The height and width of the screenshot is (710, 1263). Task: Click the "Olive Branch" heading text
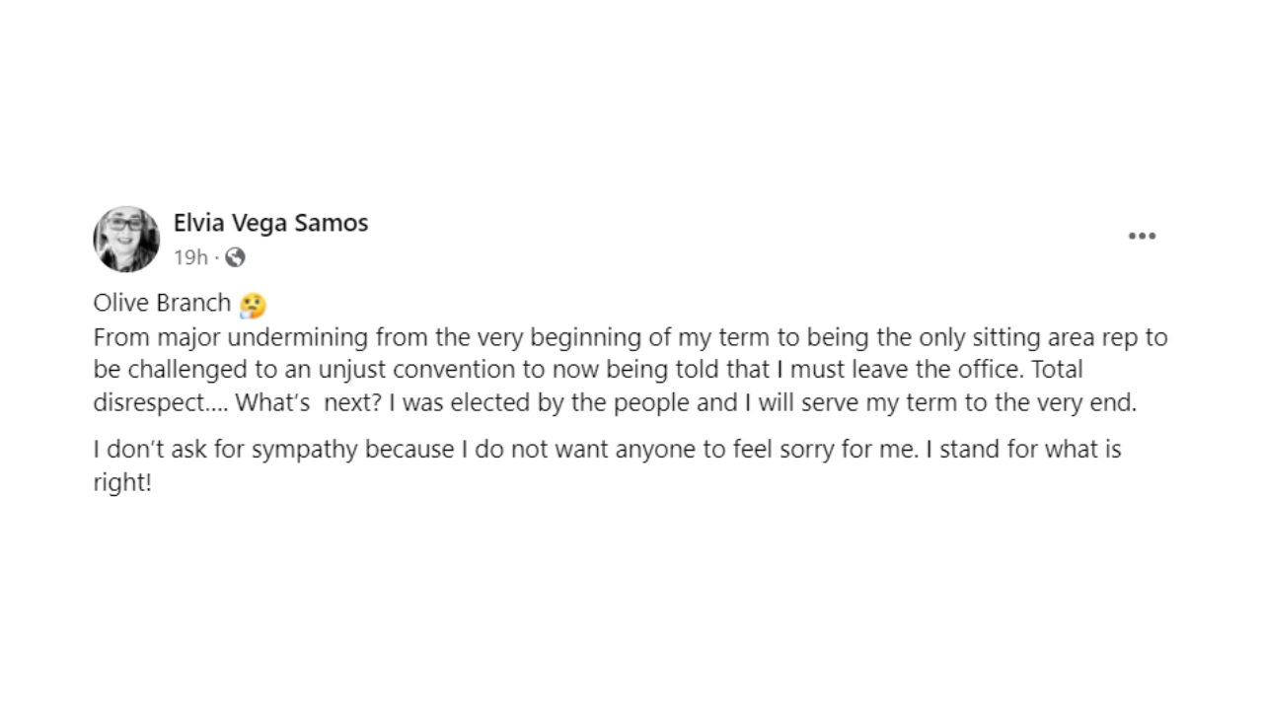(x=163, y=304)
